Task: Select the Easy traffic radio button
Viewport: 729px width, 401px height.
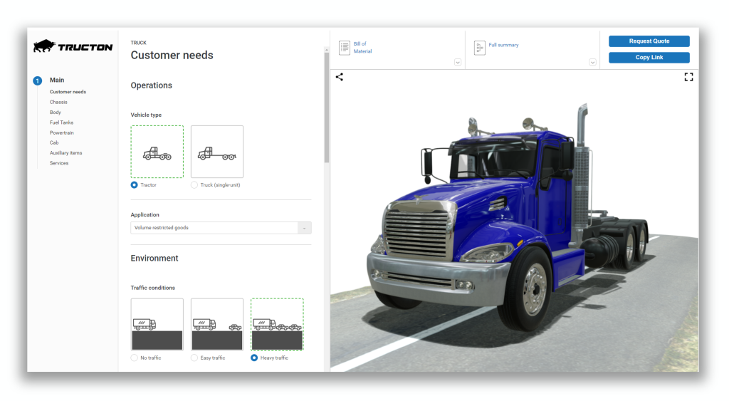Action: point(194,358)
